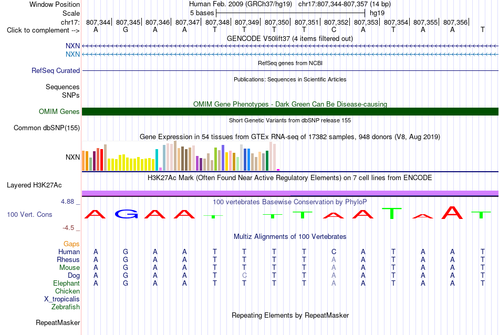Click the 'RefSeq Curated' track label
Screen dimensions: 499x335
[55, 71]
